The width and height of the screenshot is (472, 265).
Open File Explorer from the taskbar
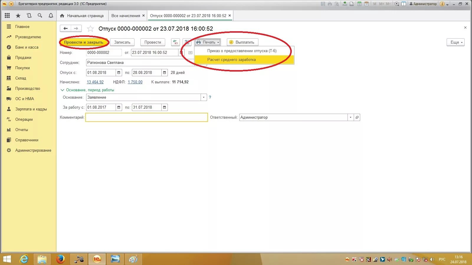[x=42, y=259]
